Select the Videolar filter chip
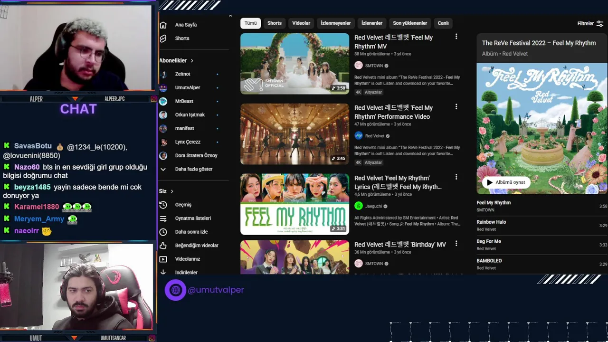The image size is (608, 342). [x=301, y=23]
